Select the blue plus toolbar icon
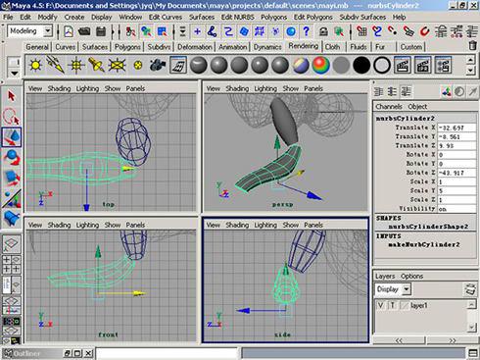This screenshot has height=360, width=480. click(x=197, y=31)
